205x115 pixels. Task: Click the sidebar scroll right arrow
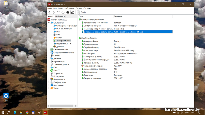click(75, 106)
